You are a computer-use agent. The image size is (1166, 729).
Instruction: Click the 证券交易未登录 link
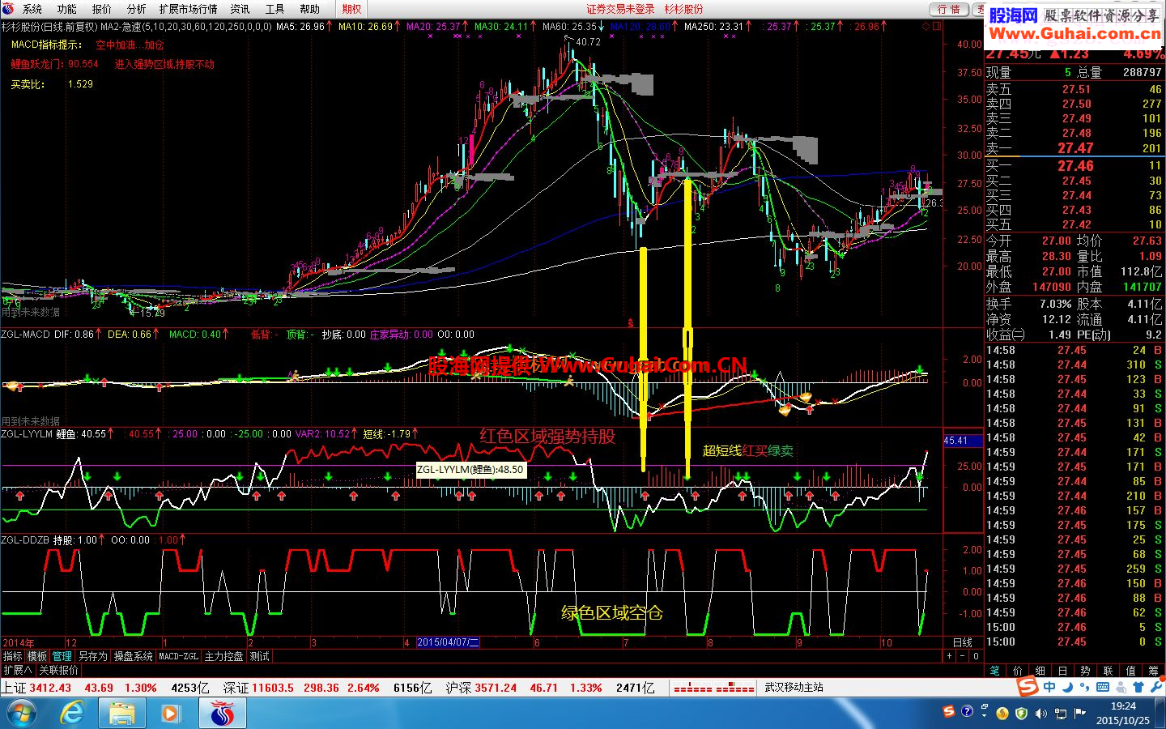click(x=620, y=9)
